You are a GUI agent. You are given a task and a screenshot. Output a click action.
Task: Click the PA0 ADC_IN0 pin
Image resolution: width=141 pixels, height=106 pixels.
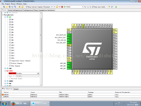click(69, 63)
